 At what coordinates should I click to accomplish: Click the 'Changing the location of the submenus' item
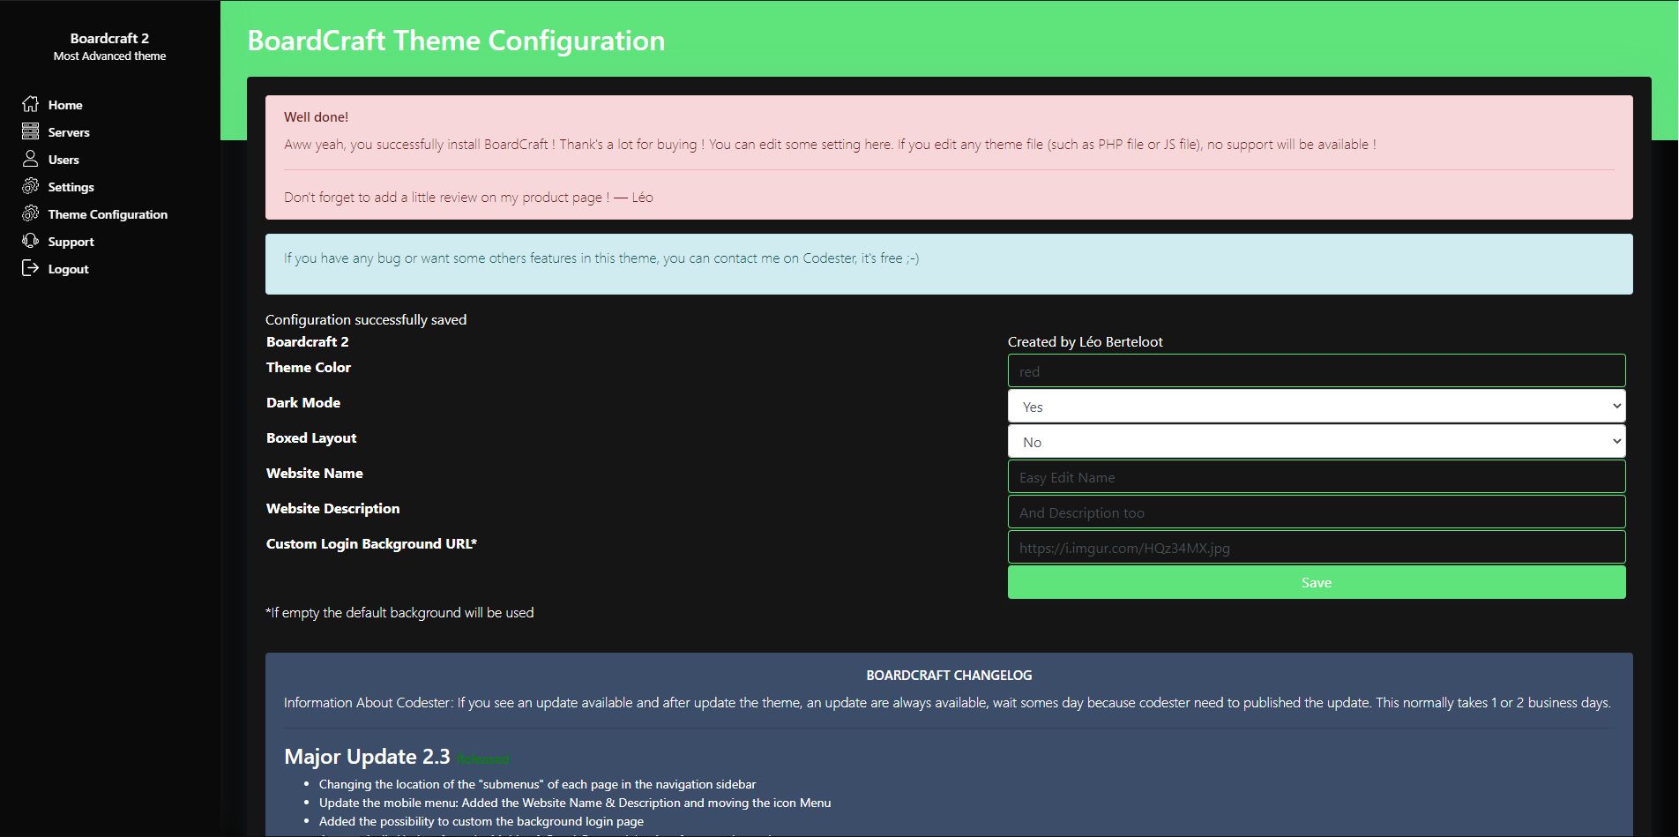tap(537, 784)
